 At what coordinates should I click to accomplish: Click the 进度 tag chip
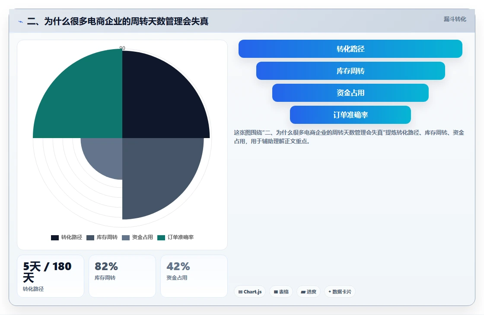point(309,292)
